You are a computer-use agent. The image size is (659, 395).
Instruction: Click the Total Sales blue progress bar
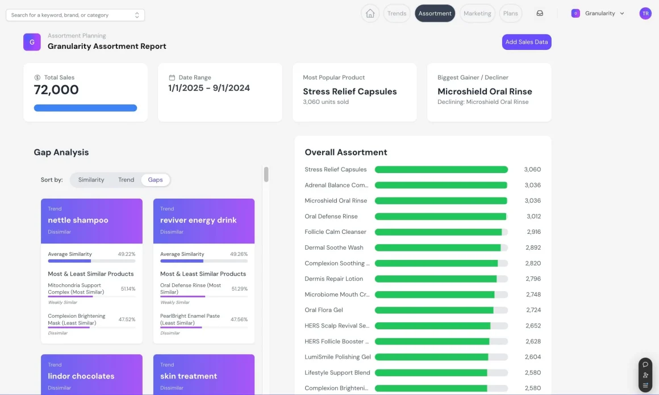coord(85,108)
